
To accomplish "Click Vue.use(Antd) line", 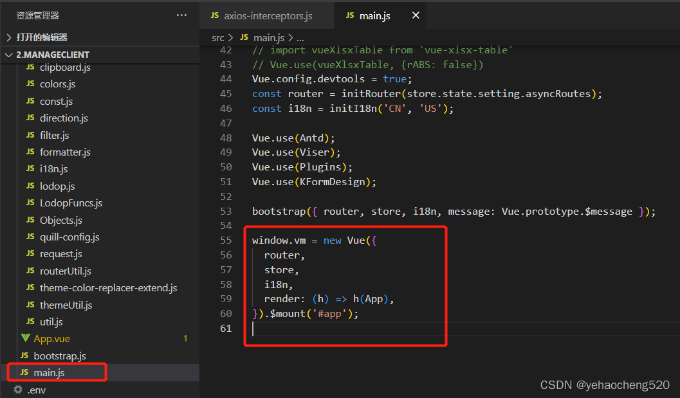I will coord(293,138).
